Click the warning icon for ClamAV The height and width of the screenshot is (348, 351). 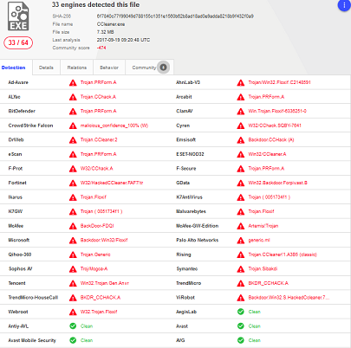[x=241, y=112]
